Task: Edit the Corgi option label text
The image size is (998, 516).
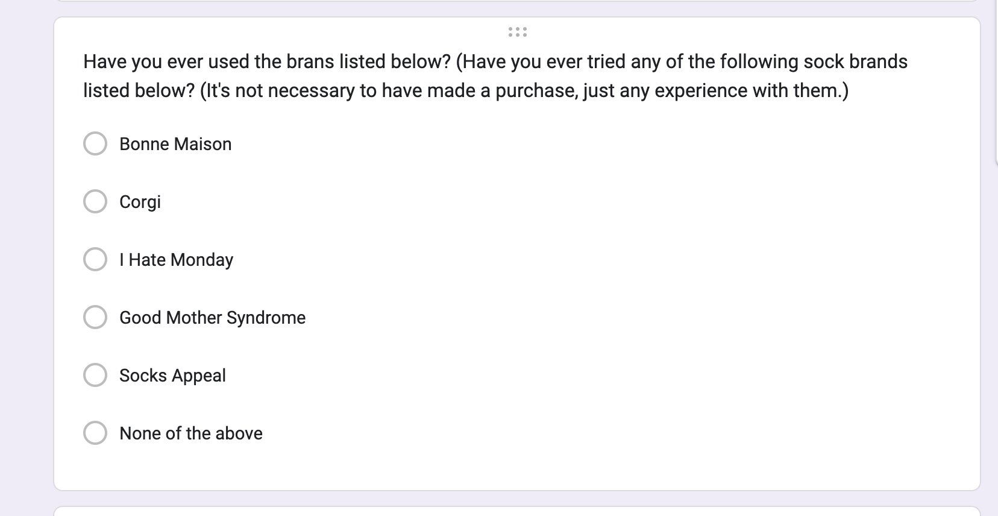Action: (140, 202)
